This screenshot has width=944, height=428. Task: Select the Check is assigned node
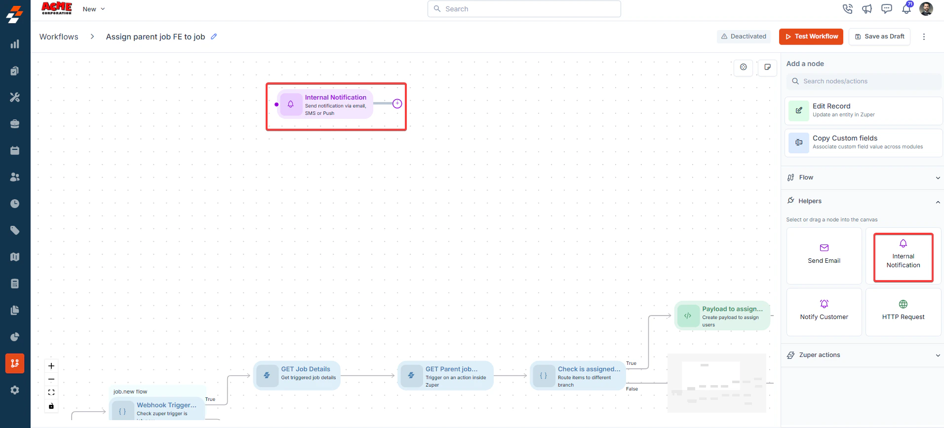578,375
